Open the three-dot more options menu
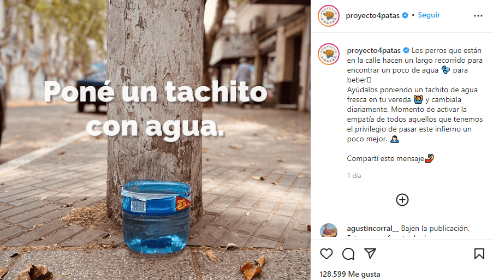This screenshot has width=493, height=280. (x=478, y=16)
